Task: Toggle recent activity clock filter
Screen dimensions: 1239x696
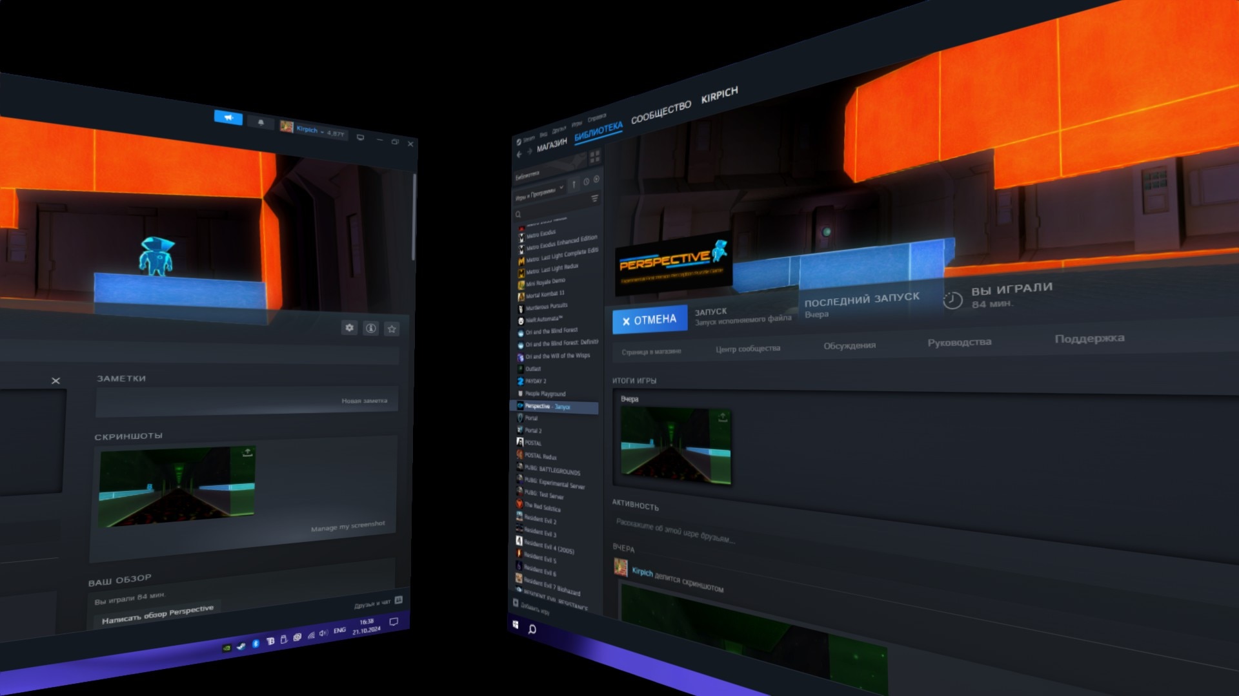Action: coord(586,182)
